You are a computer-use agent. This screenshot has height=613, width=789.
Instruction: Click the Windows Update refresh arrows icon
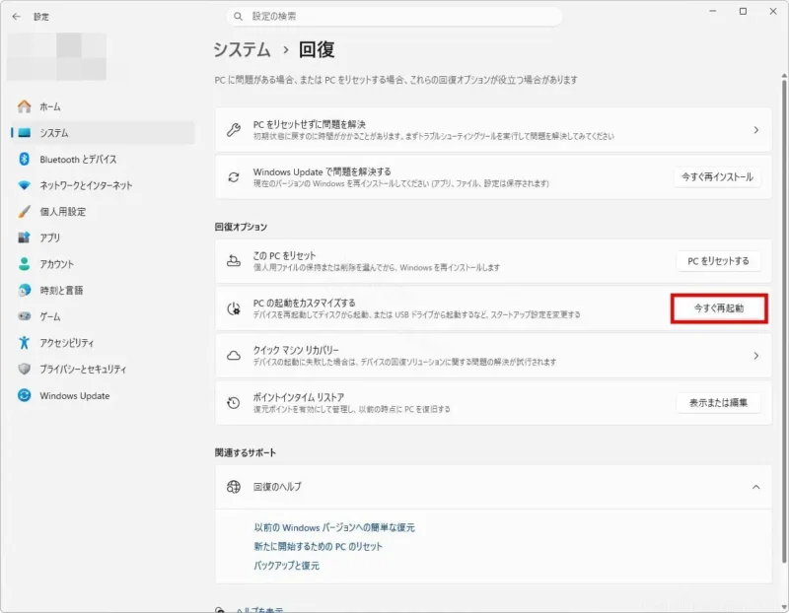coord(234,177)
